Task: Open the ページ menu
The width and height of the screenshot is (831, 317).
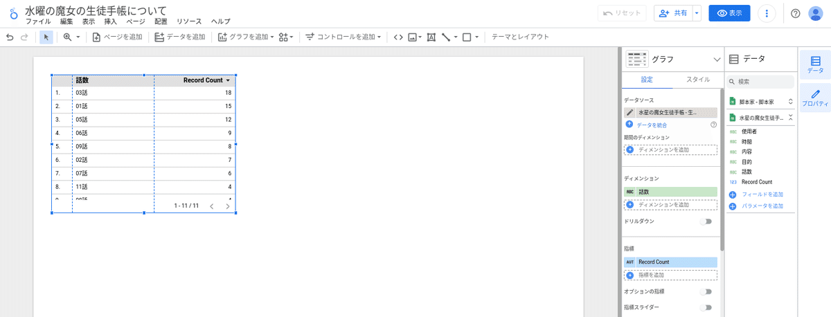Action: click(136, 21)
